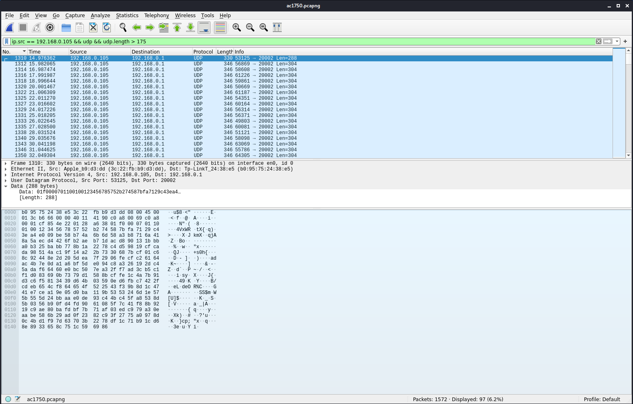Open the Tools menu
This screenshot has width=633, height=404.
(207, 15)
